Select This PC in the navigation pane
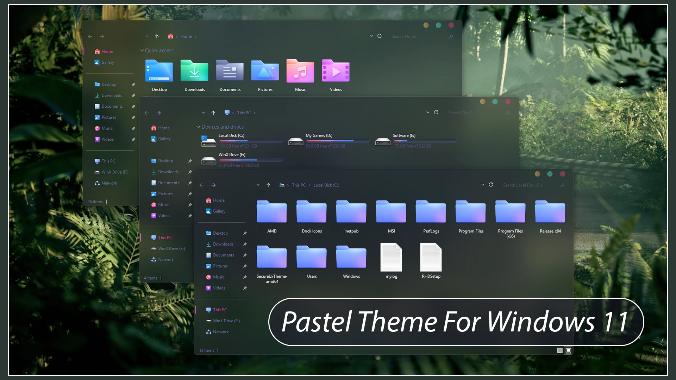This screenshot has height=380, width=676. 219,310
